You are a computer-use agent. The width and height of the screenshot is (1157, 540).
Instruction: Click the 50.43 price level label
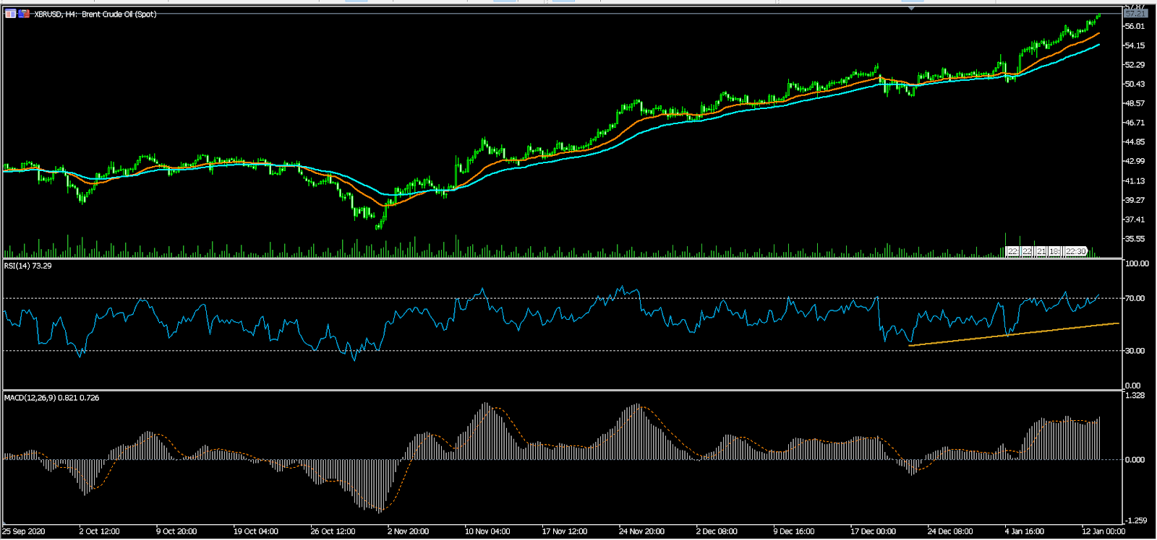point(1135,84)
